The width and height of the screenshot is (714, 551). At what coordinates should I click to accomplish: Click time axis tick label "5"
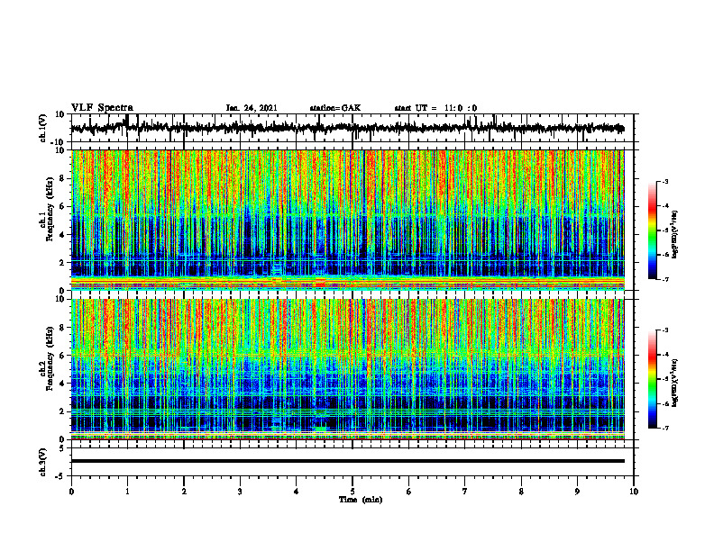(x=352, y=492)
